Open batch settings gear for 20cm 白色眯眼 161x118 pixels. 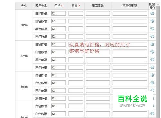pyautogui.click(x=152, y=13)
